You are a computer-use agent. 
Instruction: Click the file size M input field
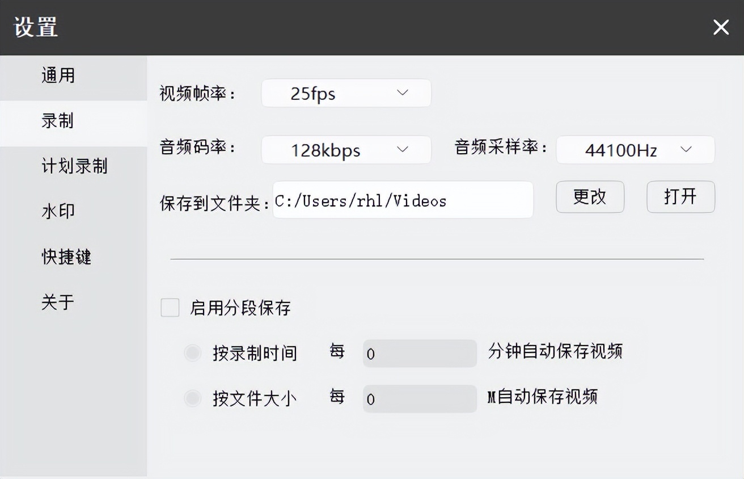tap(420, 399)
